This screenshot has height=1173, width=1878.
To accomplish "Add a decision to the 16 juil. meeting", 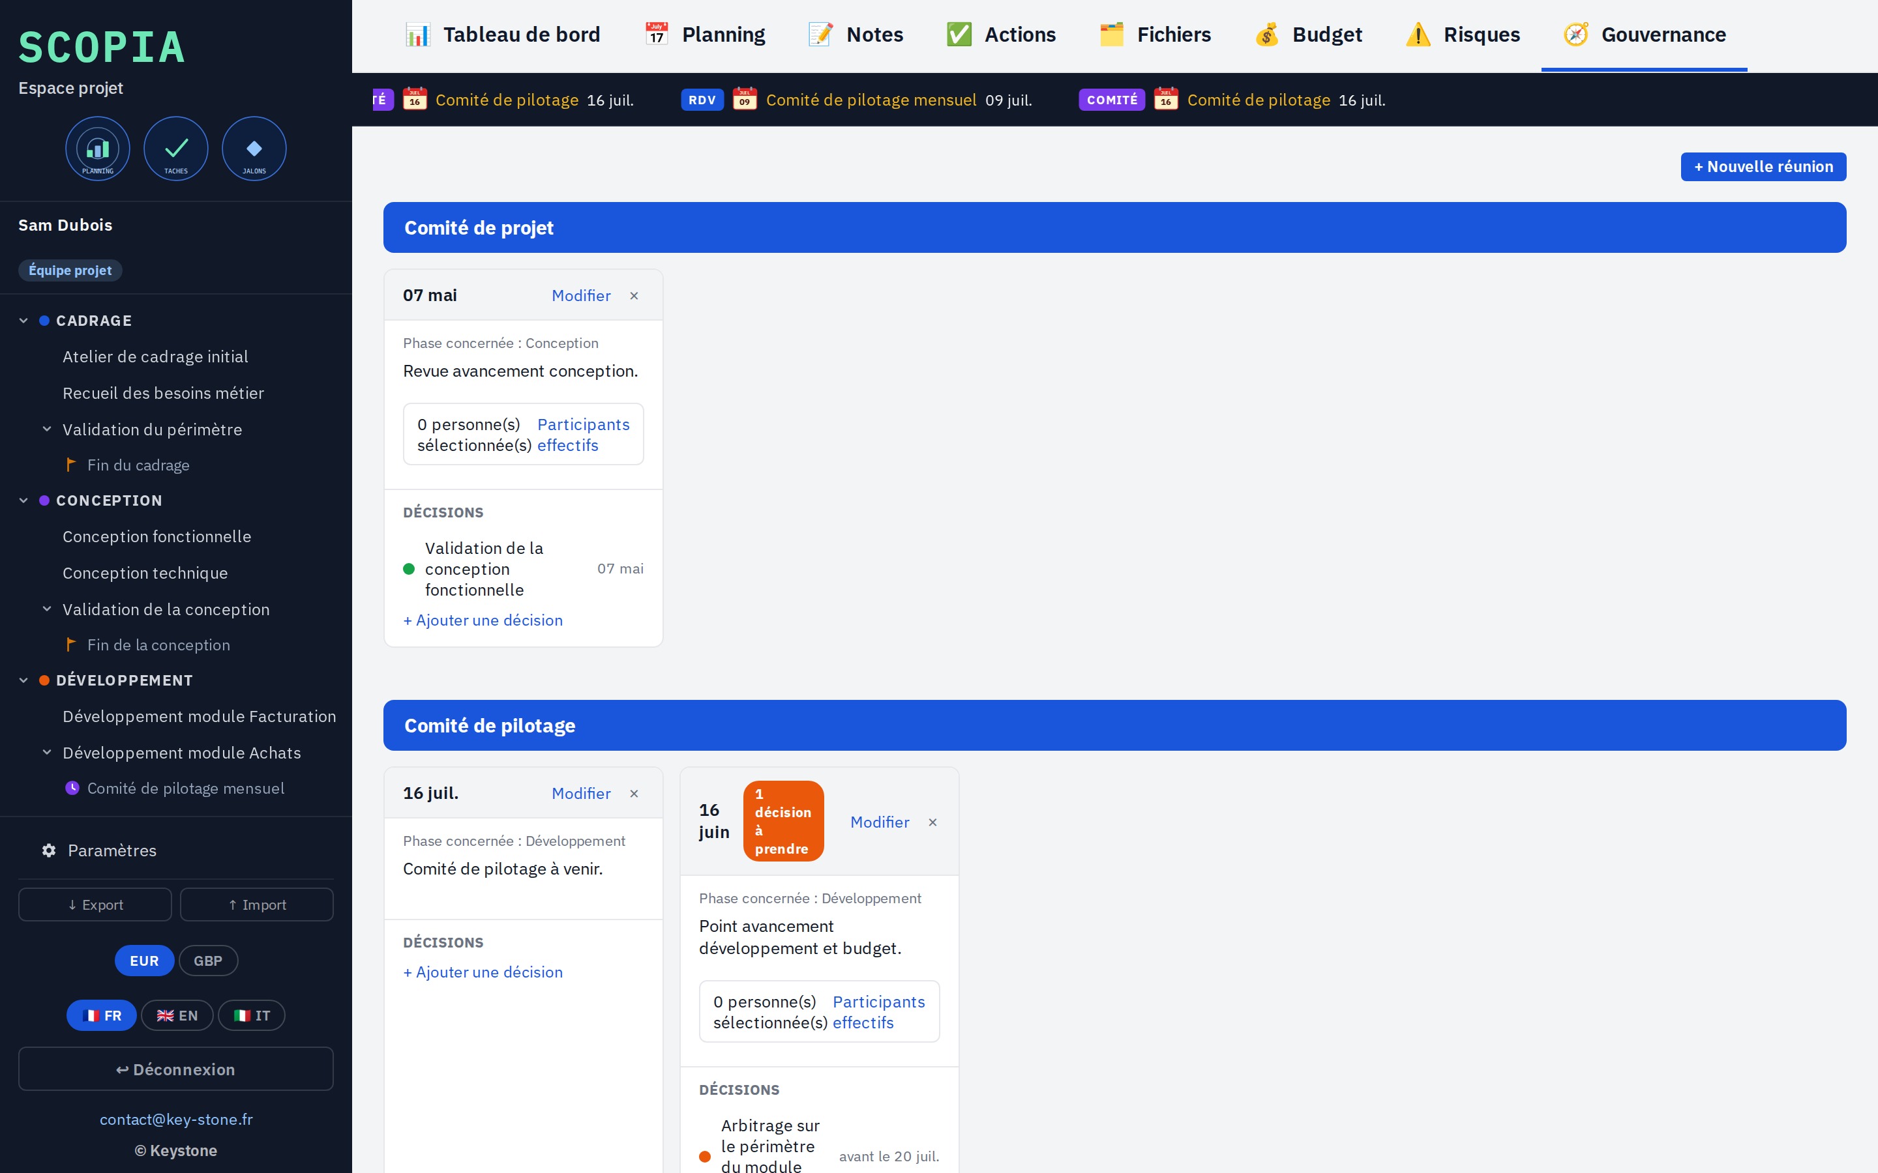I will click(483, 973).
